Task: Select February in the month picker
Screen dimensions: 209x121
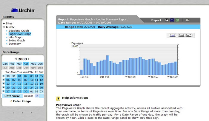Action: pos(12,64)
